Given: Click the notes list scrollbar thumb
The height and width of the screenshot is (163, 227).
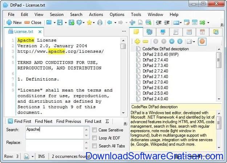Looking at the screenshot, I should click(x=219, y=60).
